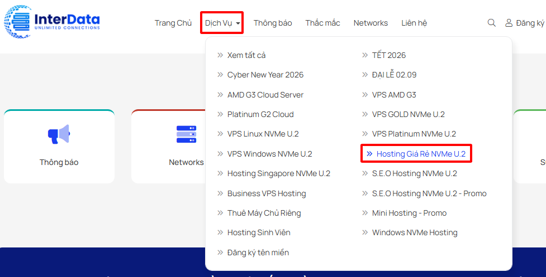This screenshot has height=277, width=546.
Task: Select Cyber New Year 2026
Action: click(x=265, y=75)
